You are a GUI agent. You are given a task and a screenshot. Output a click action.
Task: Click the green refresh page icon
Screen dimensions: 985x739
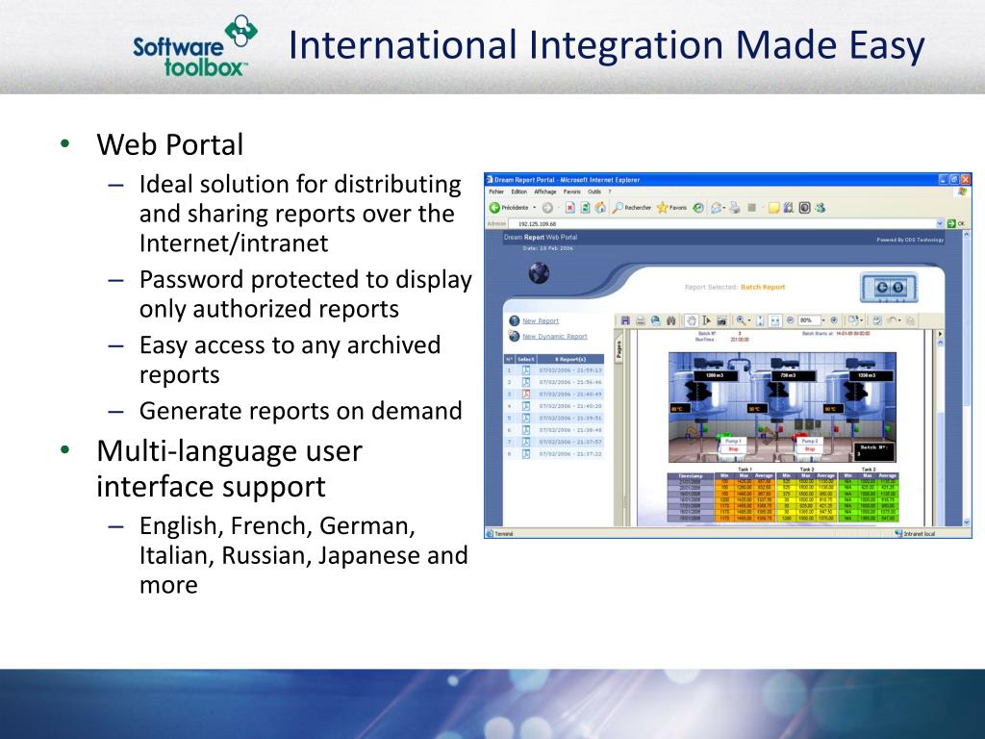coord(585,208)
